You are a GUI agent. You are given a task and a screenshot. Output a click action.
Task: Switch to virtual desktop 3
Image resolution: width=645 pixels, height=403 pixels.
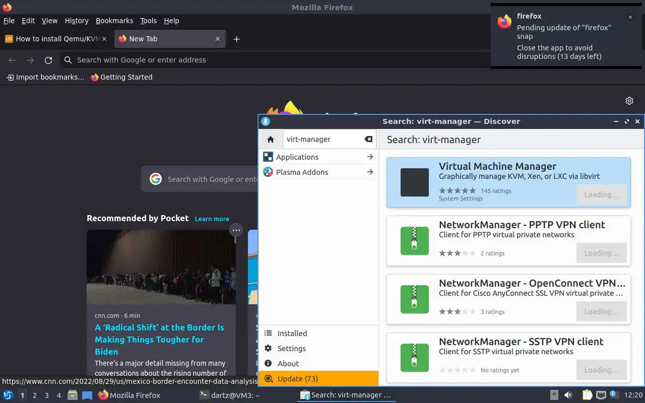pyautogui.click(x=46, y=395)
